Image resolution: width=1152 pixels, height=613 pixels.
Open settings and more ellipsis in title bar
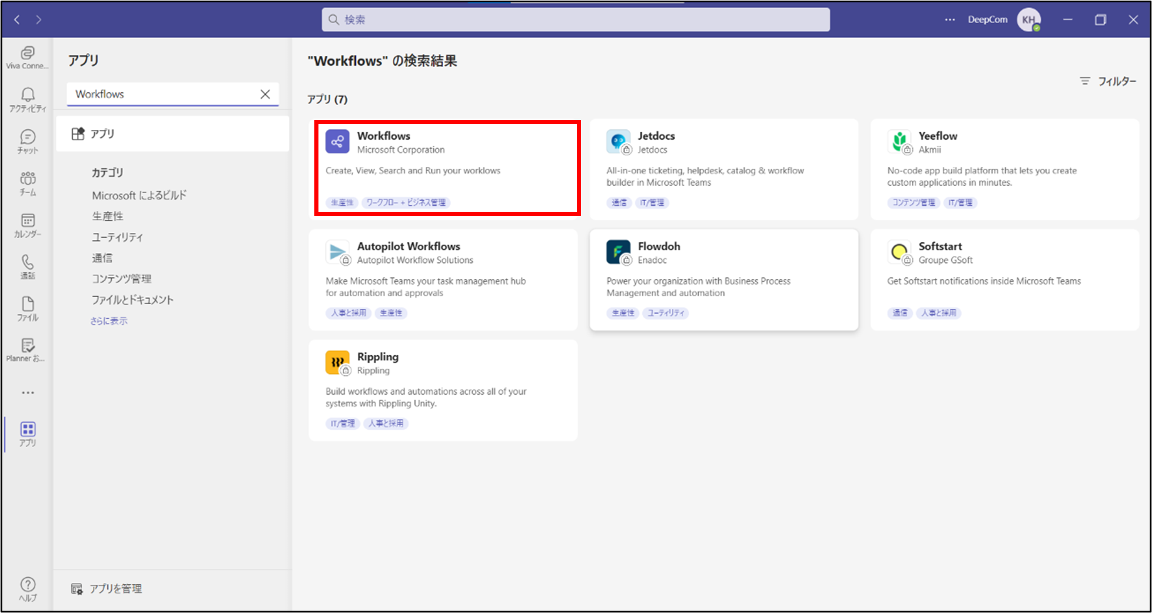tap(950, 19)
